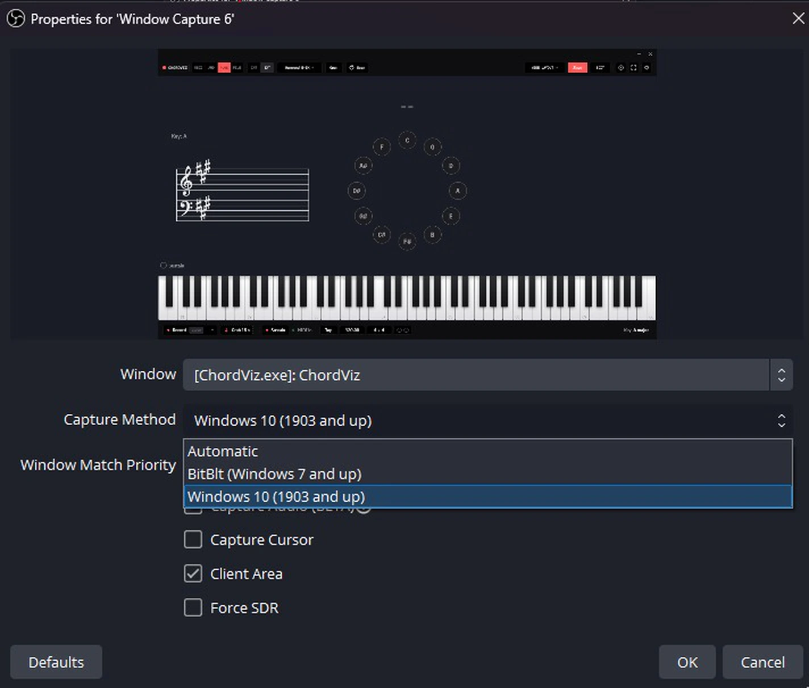Choose Automatic capture method option
Viewport: 809px width, 688px height.
tap(487, 451)
